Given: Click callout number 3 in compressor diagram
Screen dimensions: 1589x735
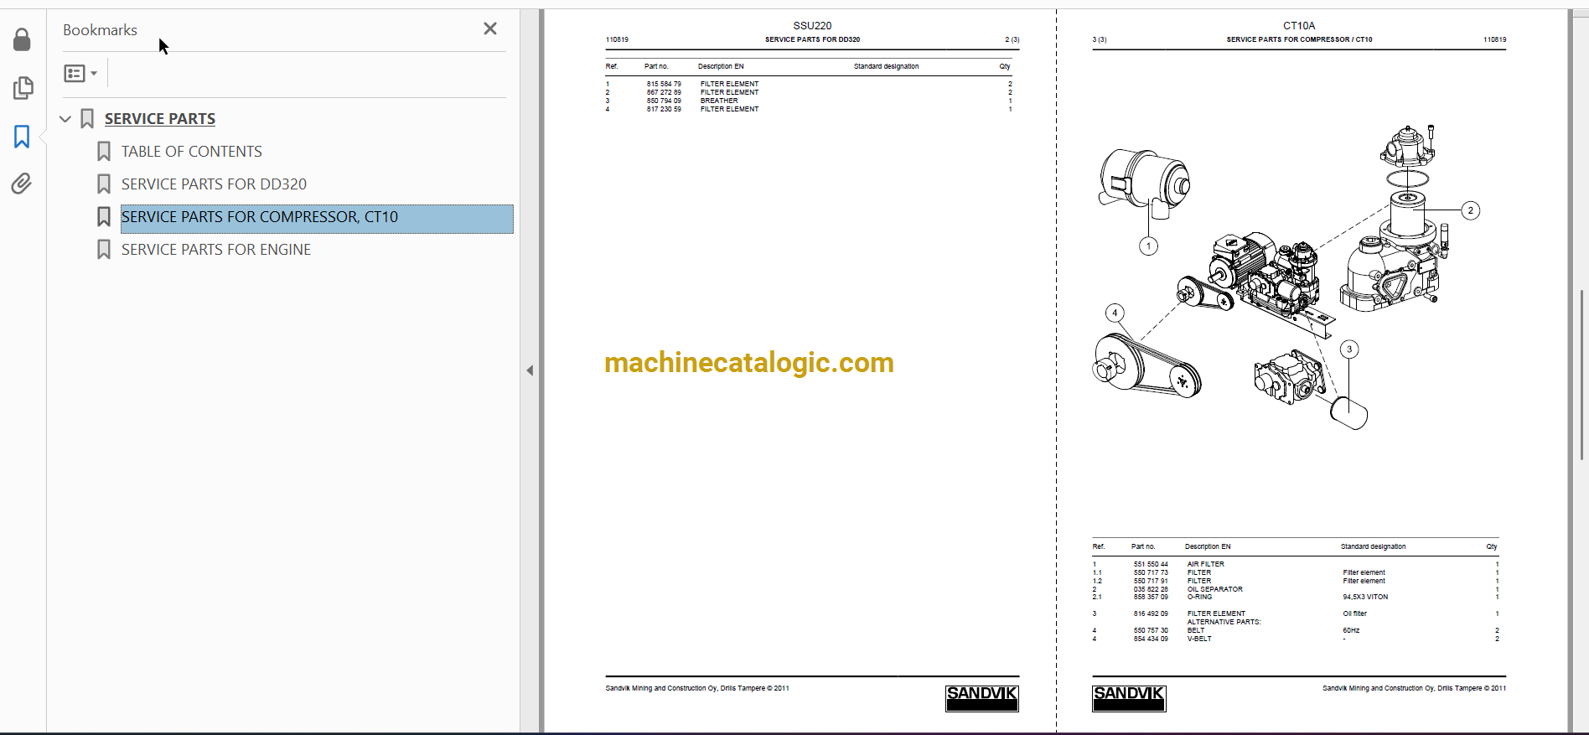Looking at the screenshot, I should pos(1349,349).
